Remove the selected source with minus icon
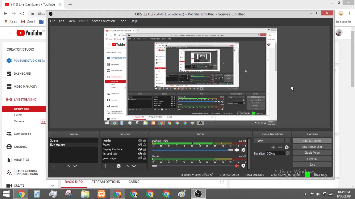The image size is (355, 199). coord(112,166)
